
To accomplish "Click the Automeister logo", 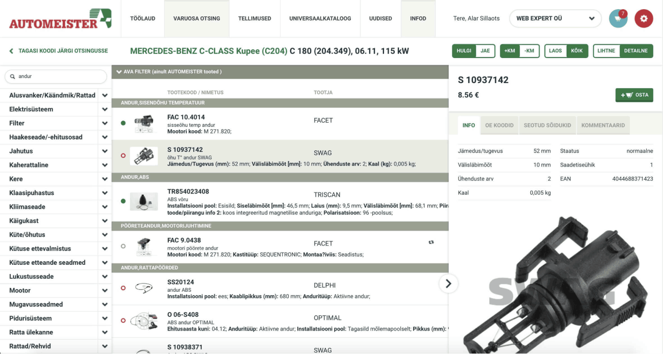I will pyautogui.click(x=60, y=19).
